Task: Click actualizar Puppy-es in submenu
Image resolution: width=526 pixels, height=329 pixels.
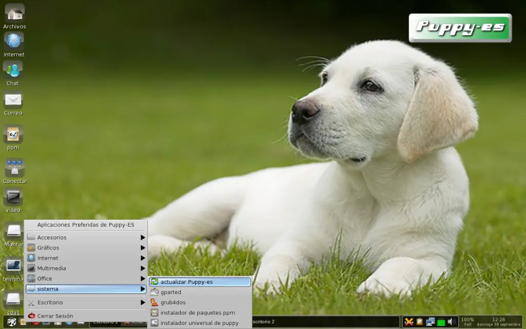Action: [x=200, y=282]
